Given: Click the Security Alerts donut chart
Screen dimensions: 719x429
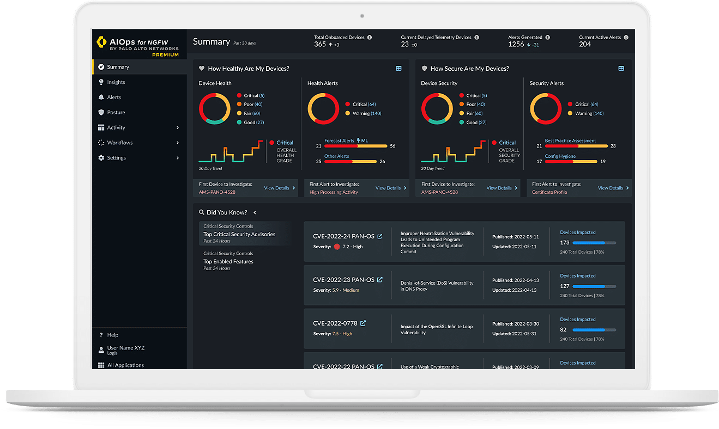Looking at the screenshot, I should coord(546,109).
